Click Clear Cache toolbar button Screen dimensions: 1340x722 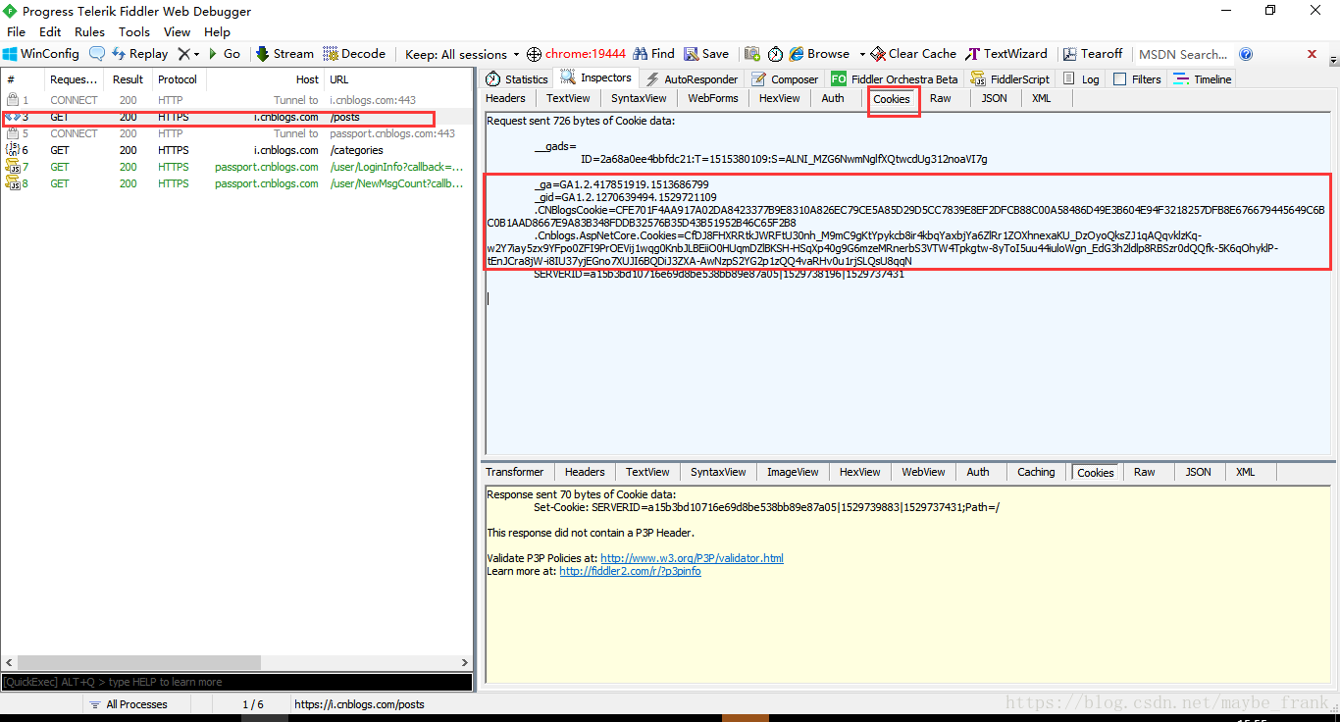tap(914, 54)
